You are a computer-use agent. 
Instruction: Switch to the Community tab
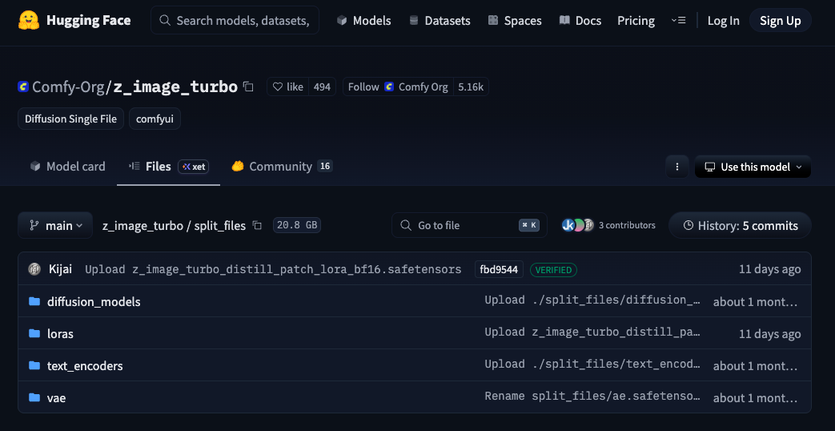pyautogui.click(x=280, y=167)
